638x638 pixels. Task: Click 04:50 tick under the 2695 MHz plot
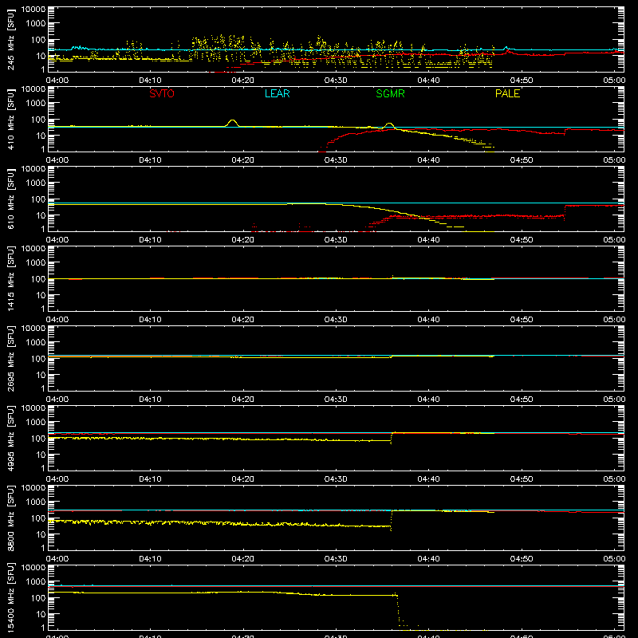click(x=522, y=400)
